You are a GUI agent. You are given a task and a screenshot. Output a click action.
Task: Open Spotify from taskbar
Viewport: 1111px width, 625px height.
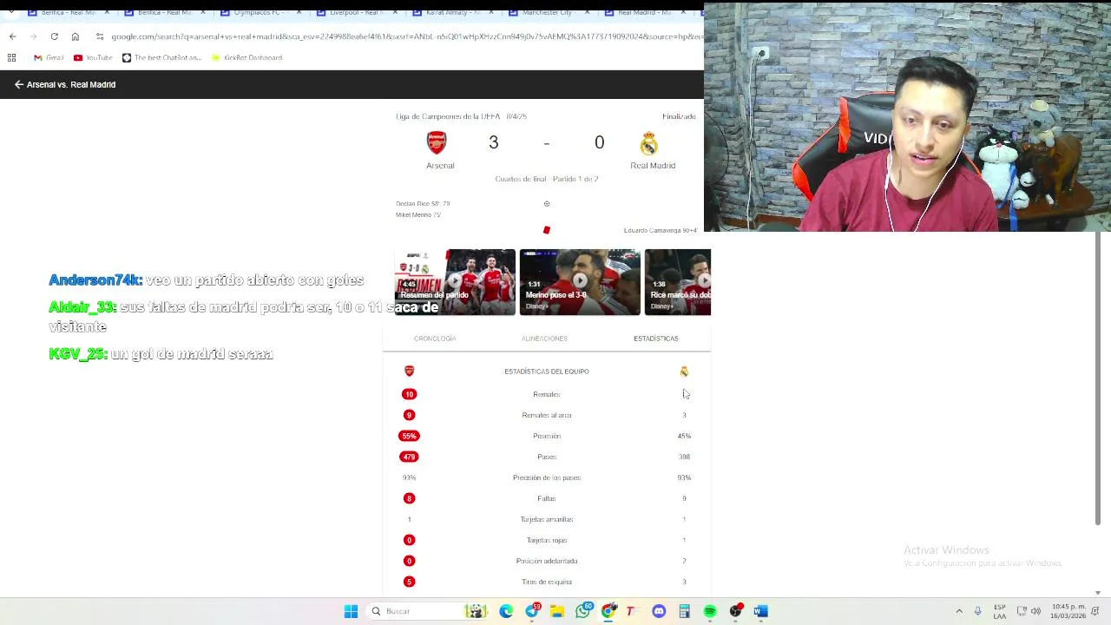pos(710,611)
